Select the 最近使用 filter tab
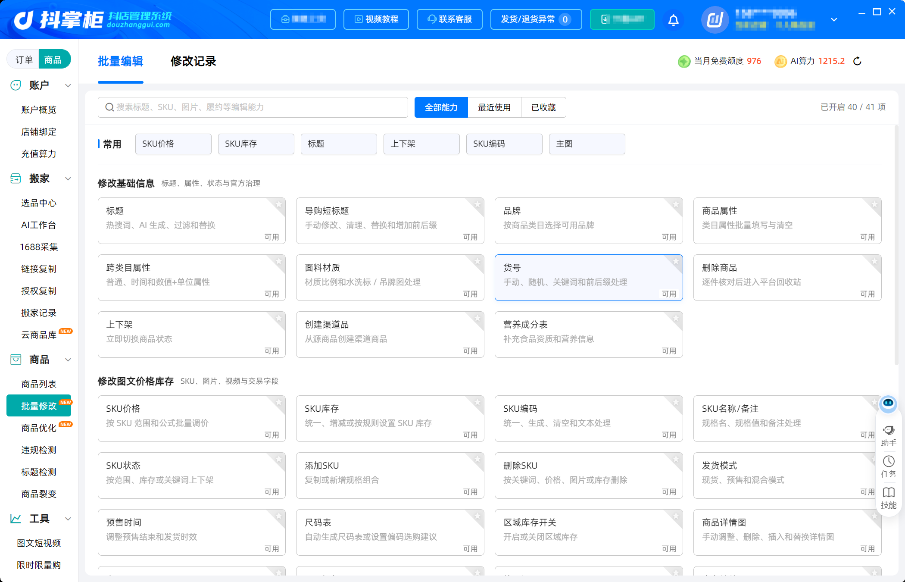Image resolution: width=905 pixels, height=582 pixels. tap(494, 107)
